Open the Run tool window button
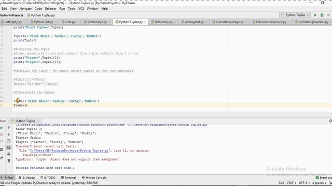The height and width of the screenshot is (186, 332). 7,178
